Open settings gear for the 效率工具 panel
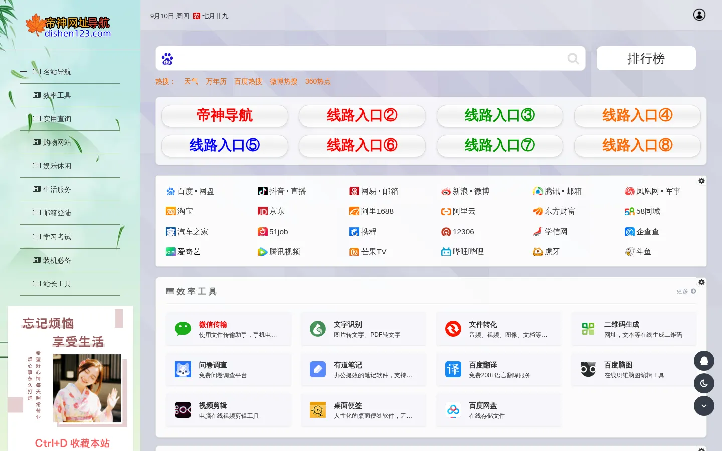Viewport: 722px width, 451px height. point(701,282)
